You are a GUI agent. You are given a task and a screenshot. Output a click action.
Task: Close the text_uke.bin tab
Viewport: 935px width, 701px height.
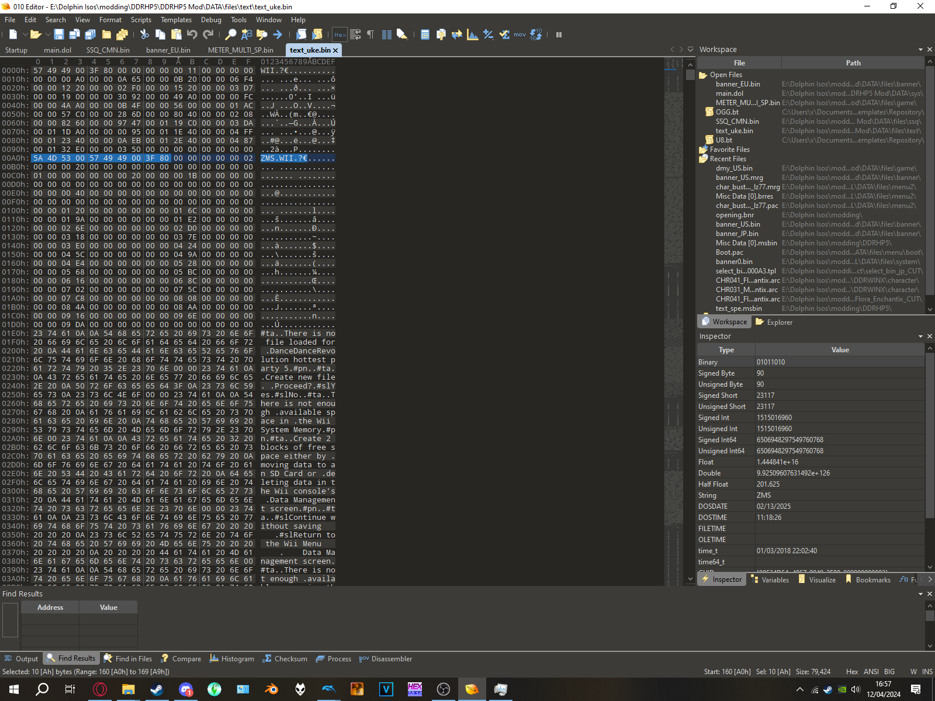pos(335,51)
